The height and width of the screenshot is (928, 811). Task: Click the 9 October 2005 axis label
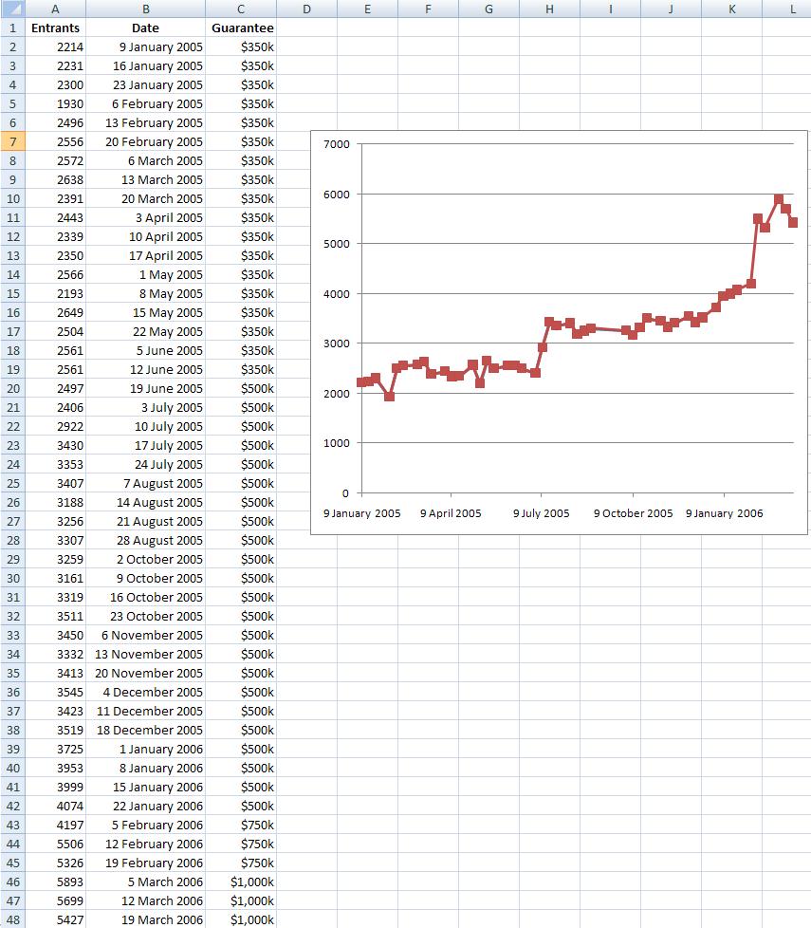click(x=633, y=513)
